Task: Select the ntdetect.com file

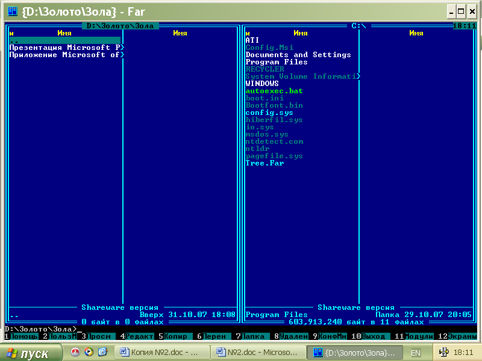Action: click(x=274, y=141)
